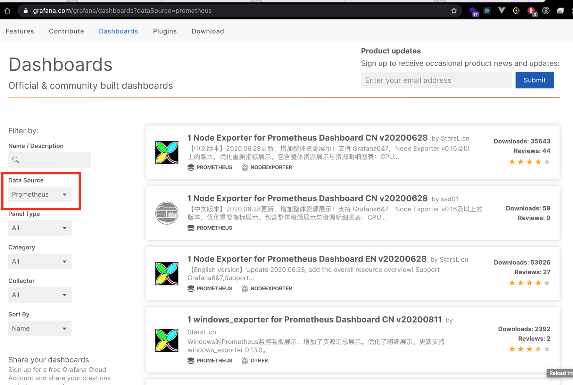573x385 pixels.
Task: Open first Node Exporter CN dashboard by StarsL.cn
Action: coord(307,138)
